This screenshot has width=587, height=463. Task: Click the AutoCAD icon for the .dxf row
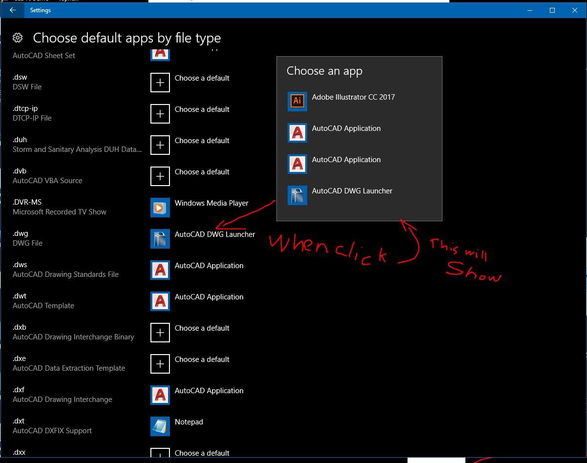click(160, 395)
